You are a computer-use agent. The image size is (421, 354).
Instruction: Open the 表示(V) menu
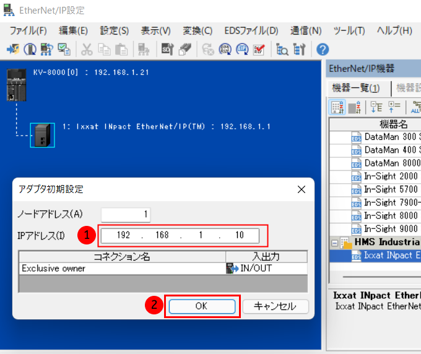tap(156, 31)
